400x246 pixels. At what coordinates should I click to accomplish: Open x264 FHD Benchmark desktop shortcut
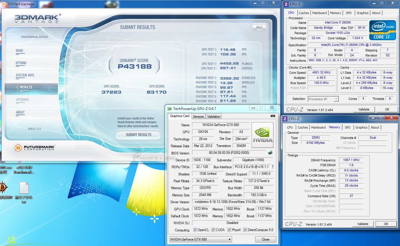point(24,169)
